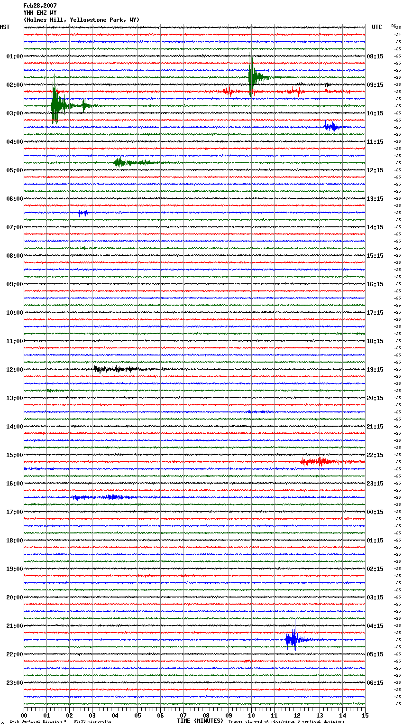Image resolution: width=403 pixels, height=728 pixels.
Task: Click the 06:00 MST time label
Action: tap(15, 199)
